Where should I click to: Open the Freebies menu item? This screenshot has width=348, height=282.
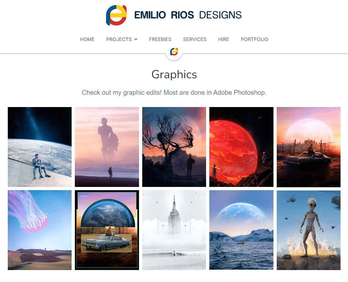point(160,39)
